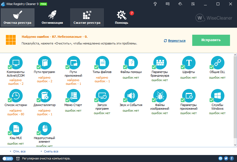The height and width of the screenshot is (162, 237).
Task: Click the Регулярная очистка компьютера label
Action: coord(46,159)
